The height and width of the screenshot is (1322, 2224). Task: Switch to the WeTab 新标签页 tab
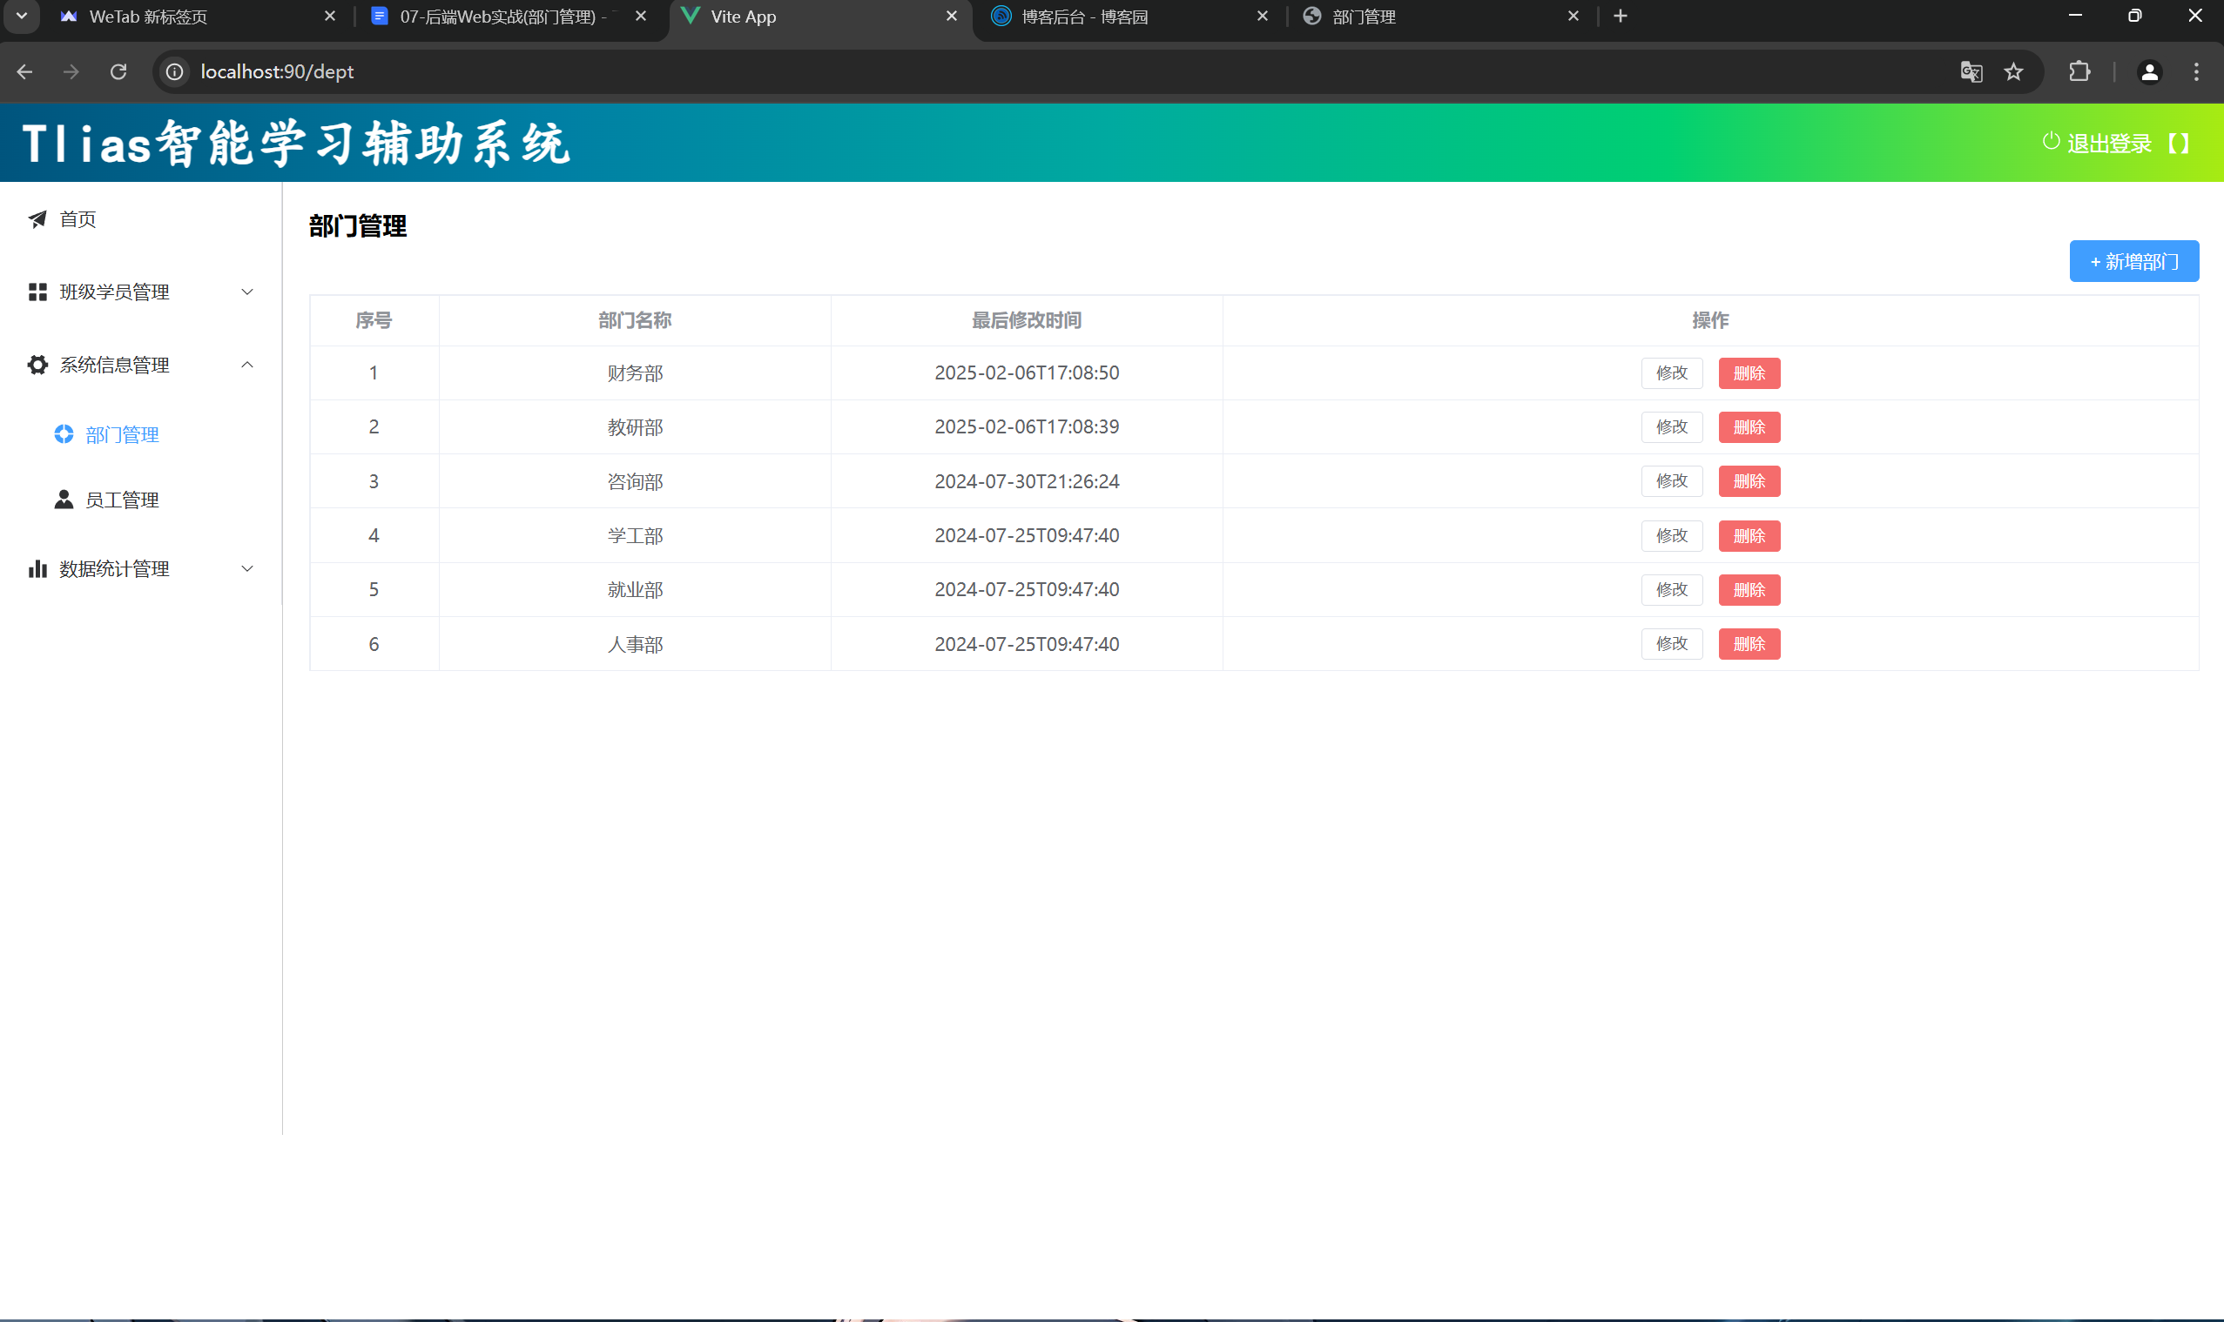[x=148, y=17]
